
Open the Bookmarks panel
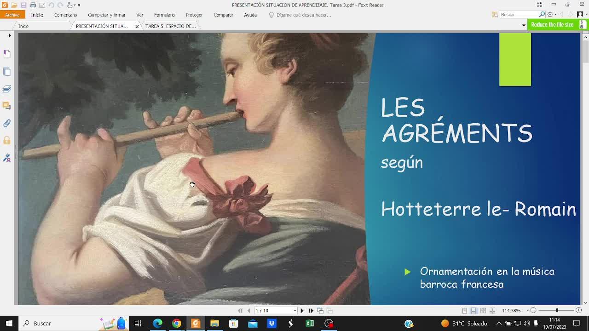[7, 54]
